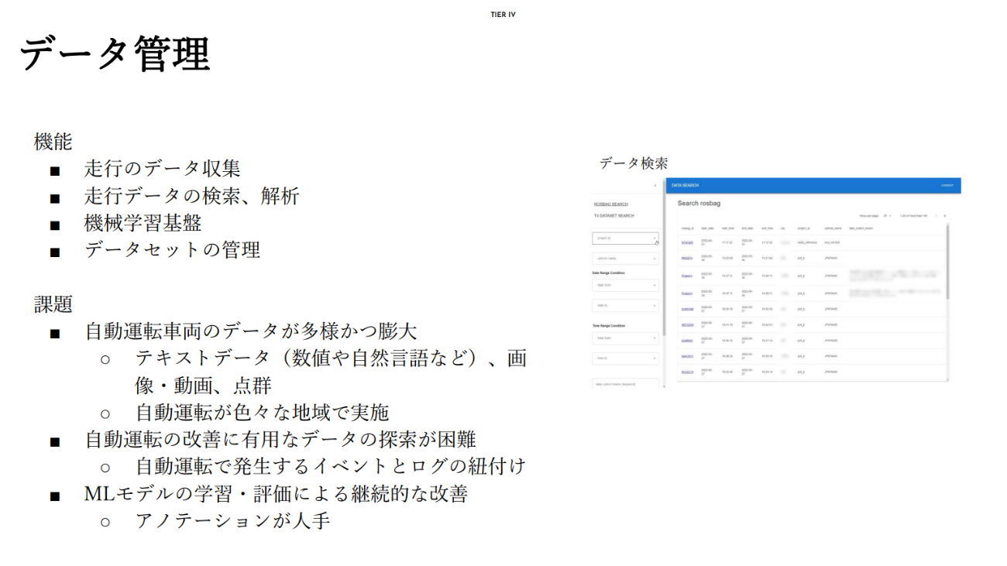Click the DATA SEARCH header title
This screenshot has height=566, width=1007.
tap(685, 185)
